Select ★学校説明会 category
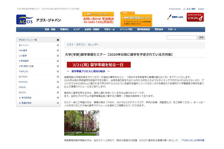Viewport: 224px width, 149px height. [38, 98]
